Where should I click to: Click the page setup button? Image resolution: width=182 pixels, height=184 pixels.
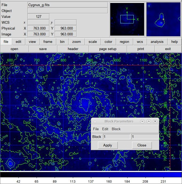pyautogui.click(x=108, y=49)
